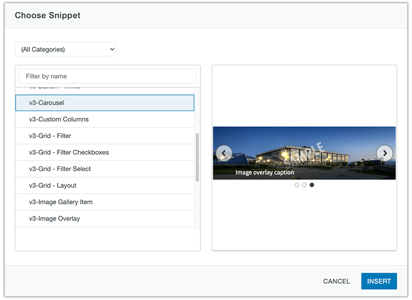Viewport: 412px width, 300px height.
Task: Cancel the Choose Snippet dialog
Action: [336, 281]
